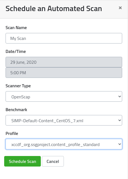Click the Schedule an Automated Scan heading
This screenshot has width=128, height=179.
54,9
